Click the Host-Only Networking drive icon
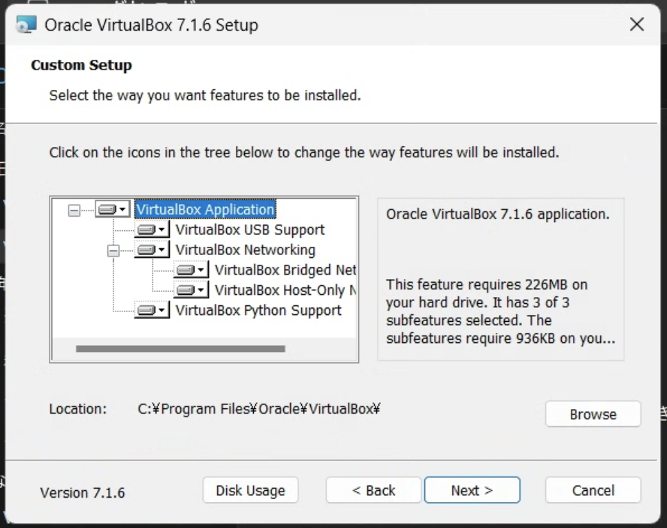667x528 pixels. 186,290
